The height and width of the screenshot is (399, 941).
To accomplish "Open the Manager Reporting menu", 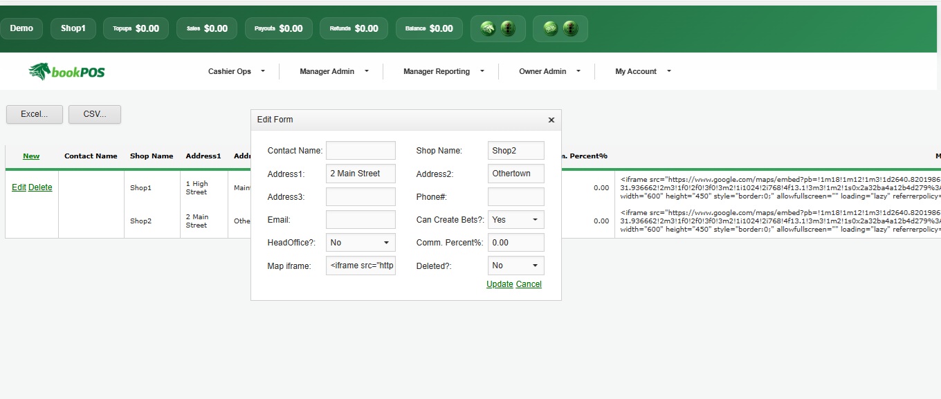I will (x=444, y=71).
